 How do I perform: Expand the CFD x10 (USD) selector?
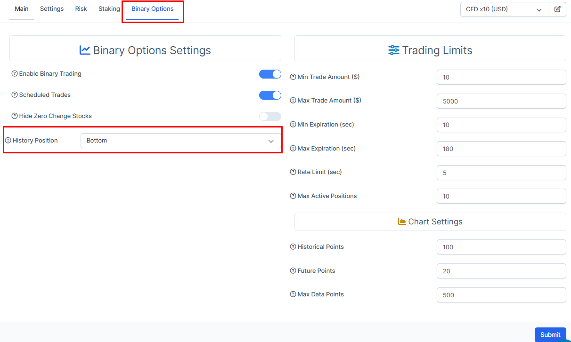coord(504,9)
